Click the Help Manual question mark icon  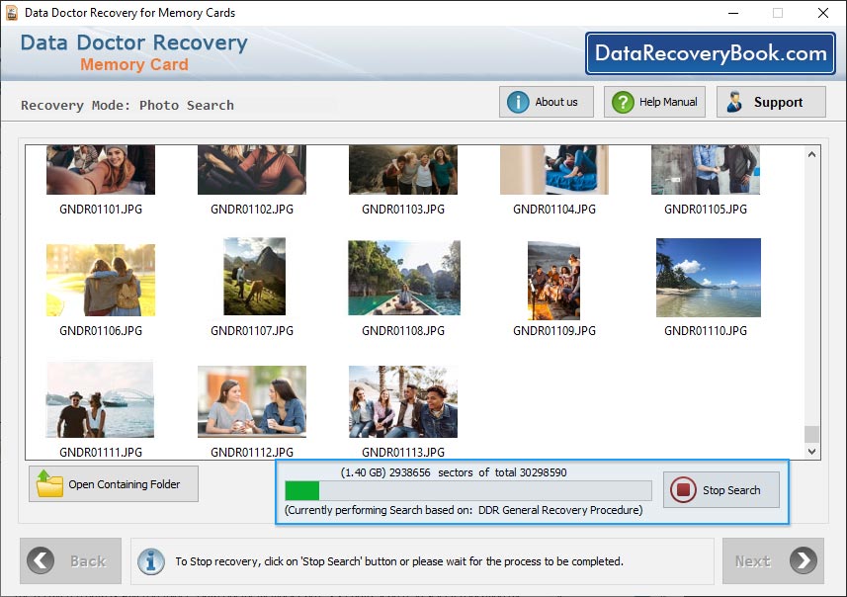coord(621,102)
